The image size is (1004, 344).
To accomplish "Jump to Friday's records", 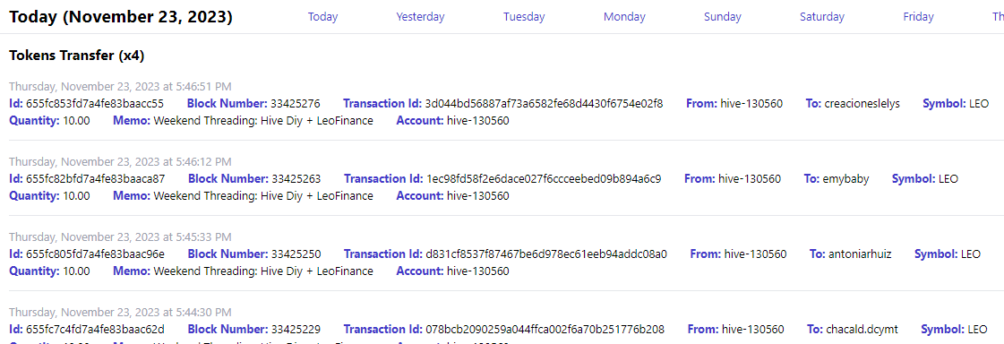I will (x=918, y=17).
